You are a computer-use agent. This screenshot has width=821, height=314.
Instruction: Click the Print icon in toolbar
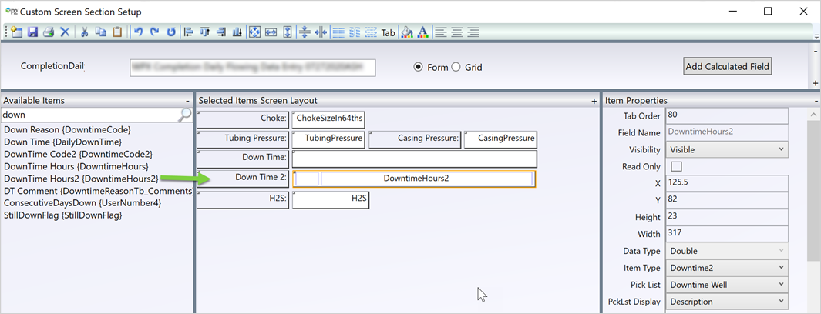pos(49,32)
